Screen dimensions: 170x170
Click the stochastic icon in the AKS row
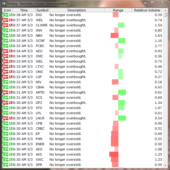pyautogui.click(x=7, y=154)
